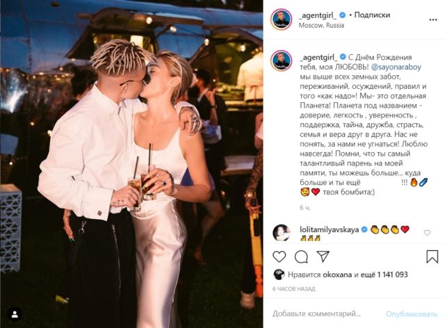Click the Опубликовать post button
Screen dimensions: 445x328
click(x=412, y=314)
